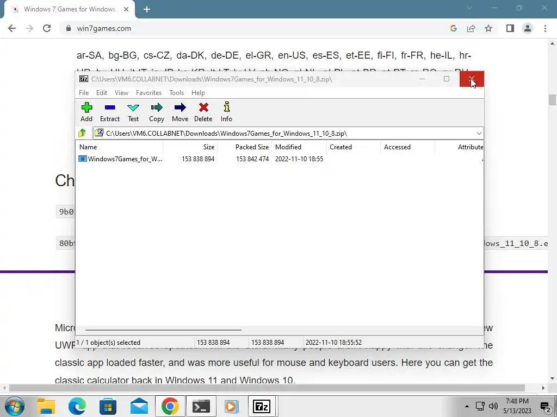This screenshot has width=557, height=417.
Task: Open Chrome profile avatar
Action: (528, 28)
